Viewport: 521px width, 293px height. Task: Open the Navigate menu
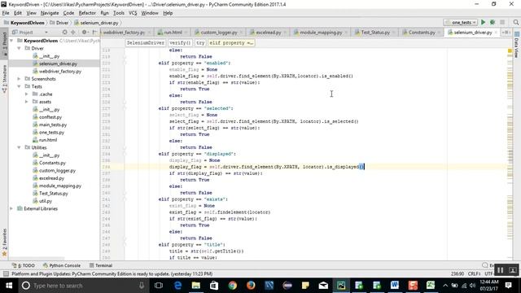pos(50,13)
